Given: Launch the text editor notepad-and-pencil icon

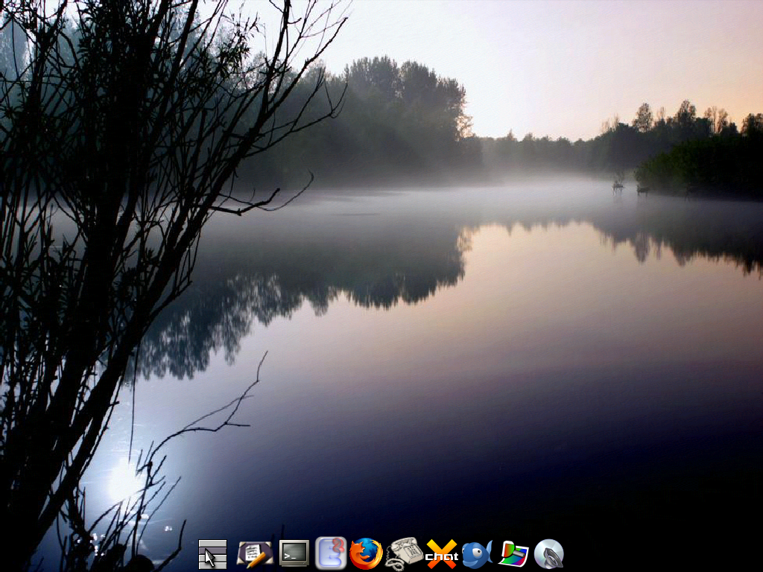Looking at the screenshot, I should click(255, 554).
